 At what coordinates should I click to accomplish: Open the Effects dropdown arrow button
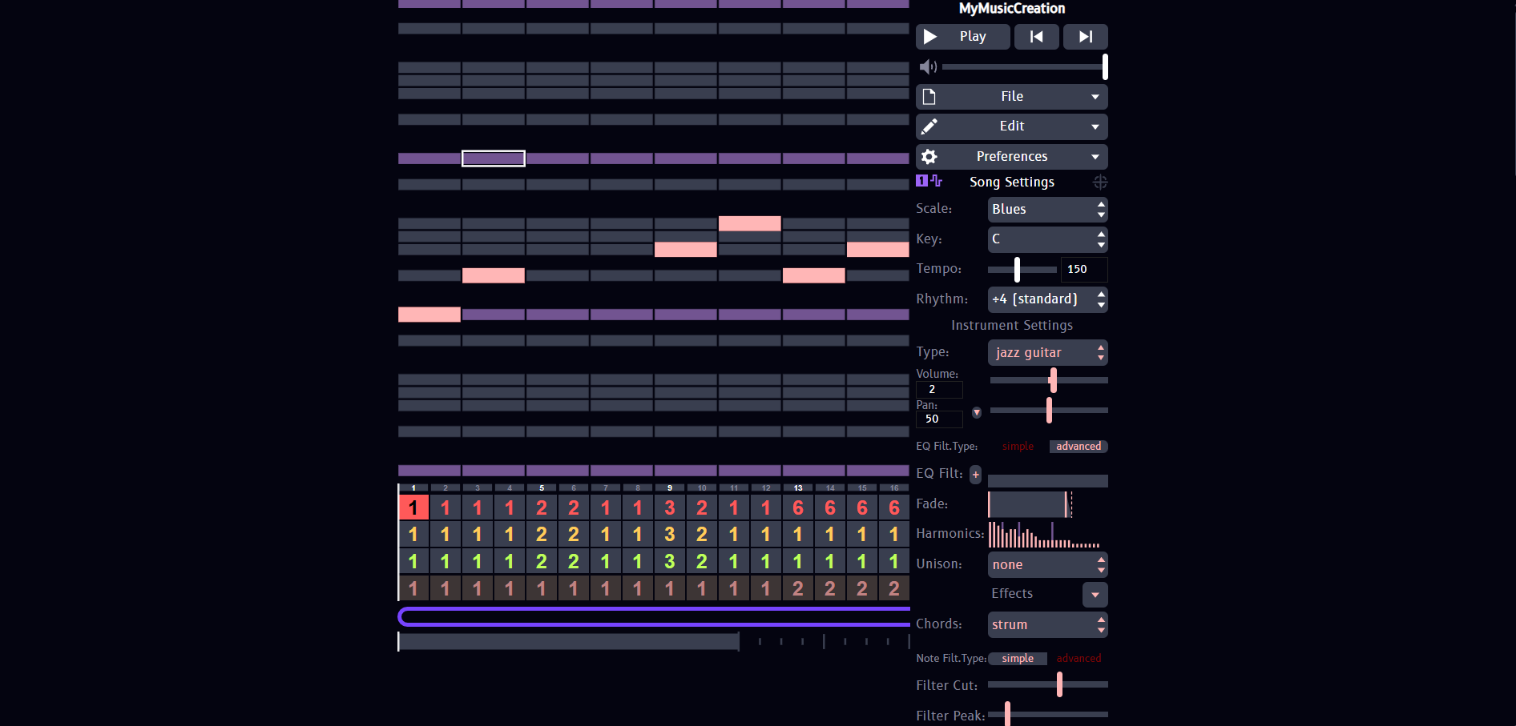[x=1095, y=595]
